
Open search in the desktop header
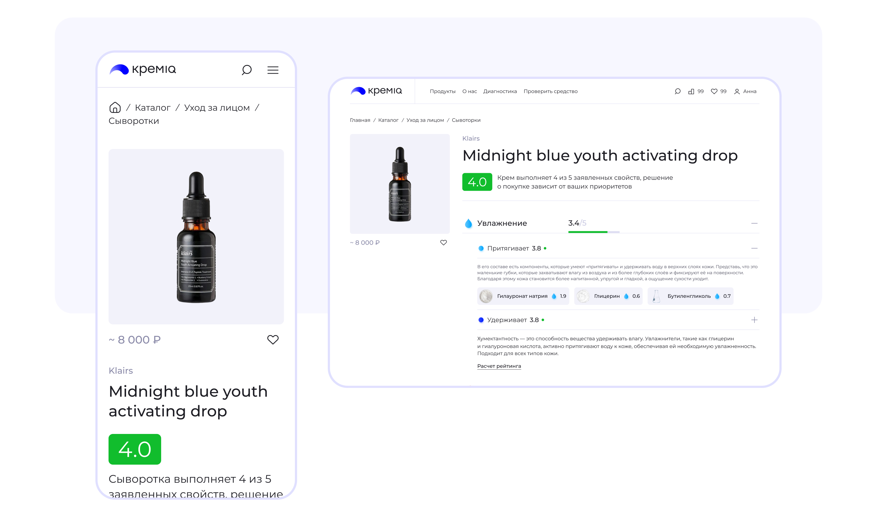(x=677, y=92)
